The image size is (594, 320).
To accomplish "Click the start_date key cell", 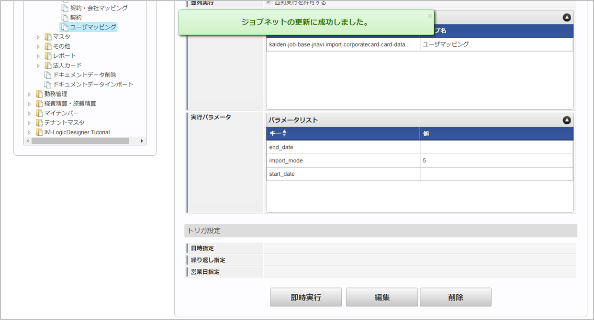I will click(343, 174).
